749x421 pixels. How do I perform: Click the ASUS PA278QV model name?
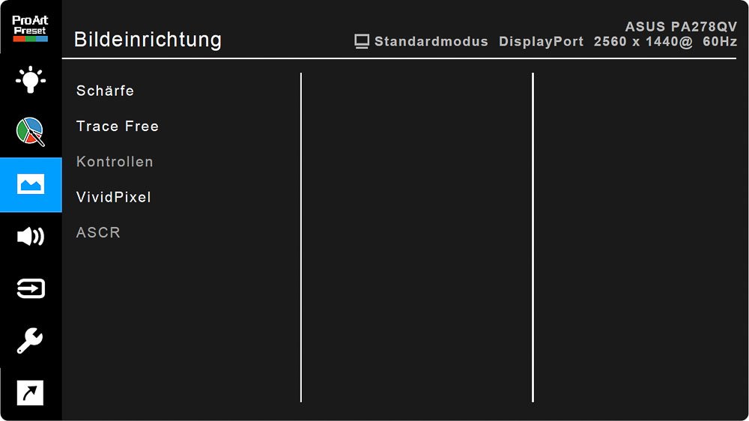pyautogui.click(x=681, y=26)
